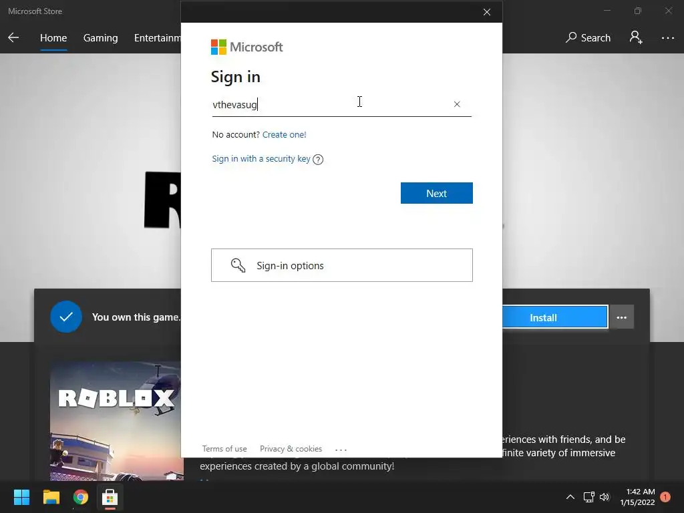Open the network status tray icon
Viewport: 684px width, 513px height.
point(589,497)
